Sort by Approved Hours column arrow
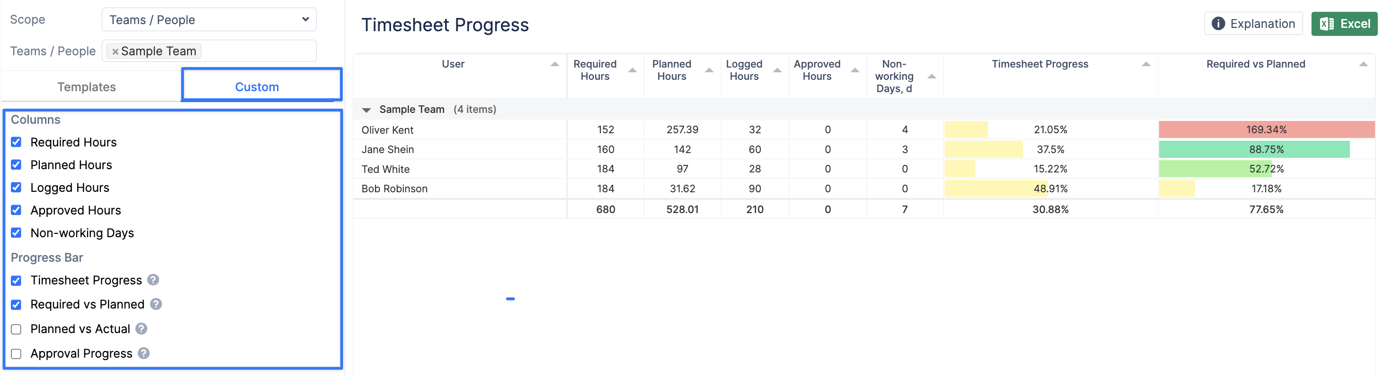Viewport: 1392px width, 377px height. [x=855, y=70]
